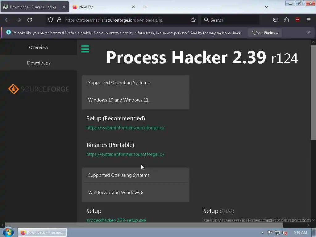
Task: Open the Overview sidebar item
Action: click(x=39, y=47)
